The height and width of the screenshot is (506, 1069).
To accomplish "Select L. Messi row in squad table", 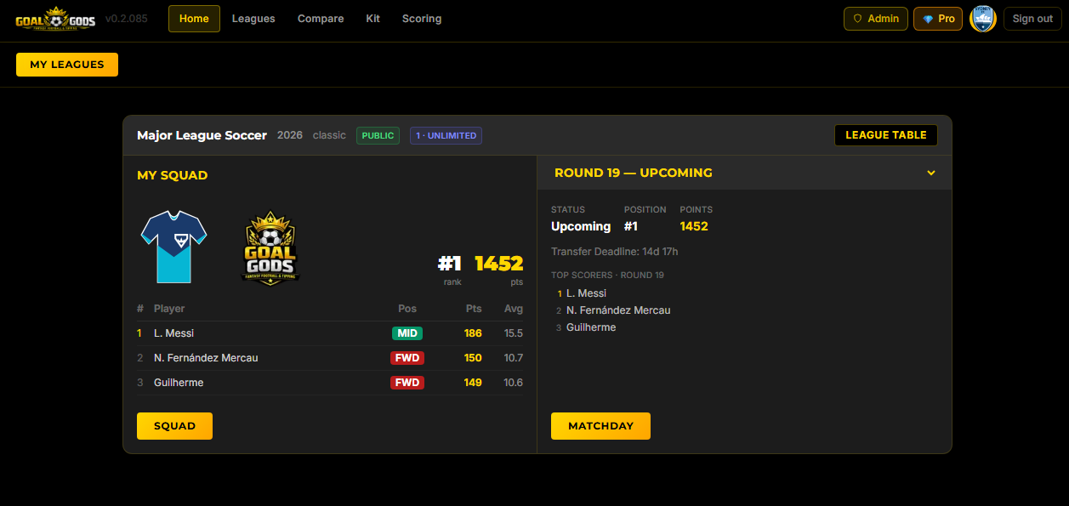I will click(x=330, y=333).
